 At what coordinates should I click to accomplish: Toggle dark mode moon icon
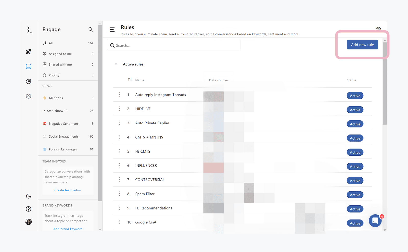[x=29, y=196]
